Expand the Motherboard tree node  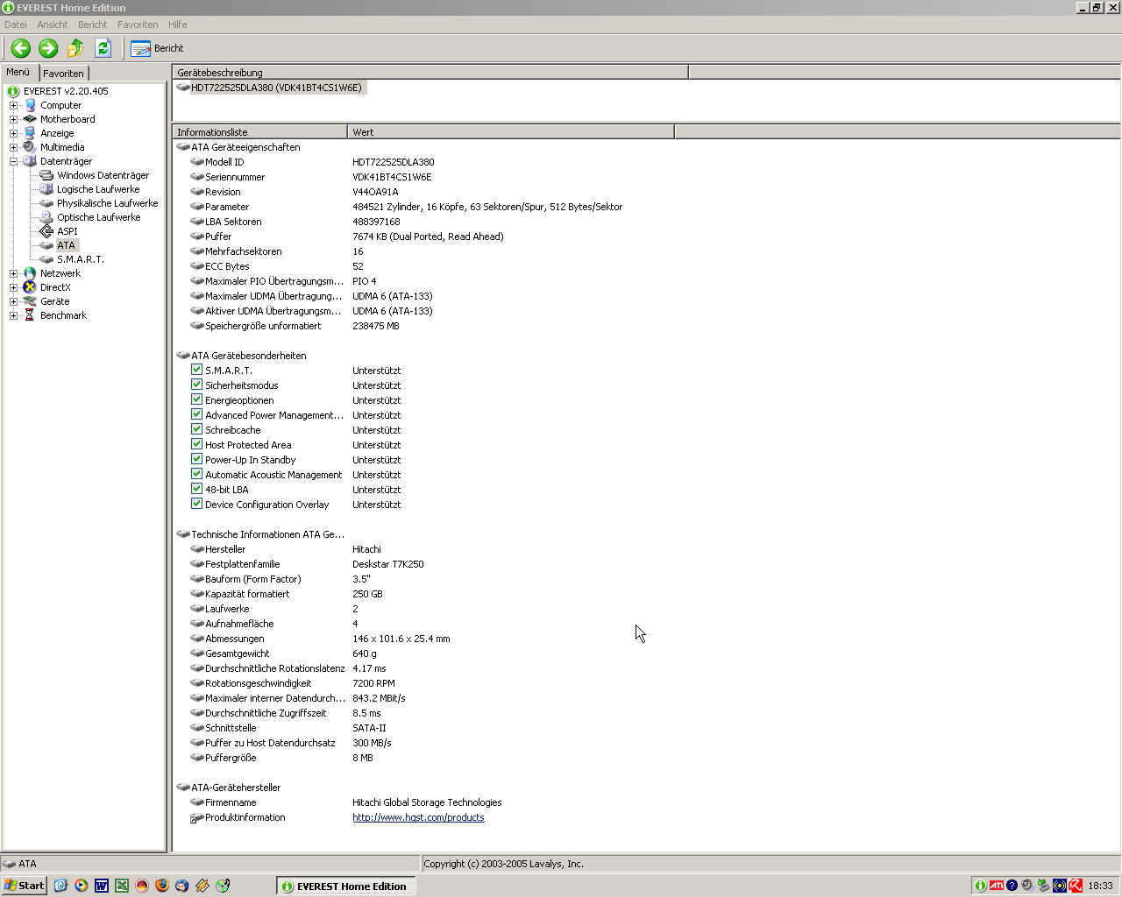13,119
